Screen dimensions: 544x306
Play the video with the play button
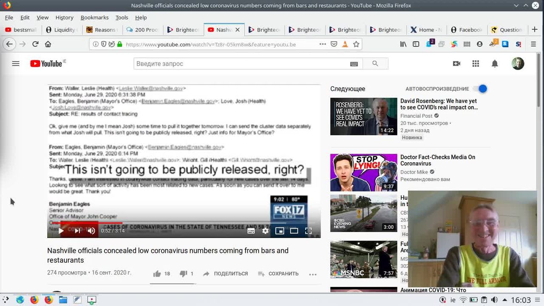pyautogui.click(x=61, y=231)
